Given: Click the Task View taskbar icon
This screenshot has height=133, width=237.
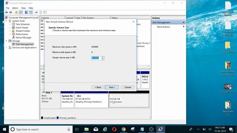Looking at the screenshot, I should (x=77, y=129).
